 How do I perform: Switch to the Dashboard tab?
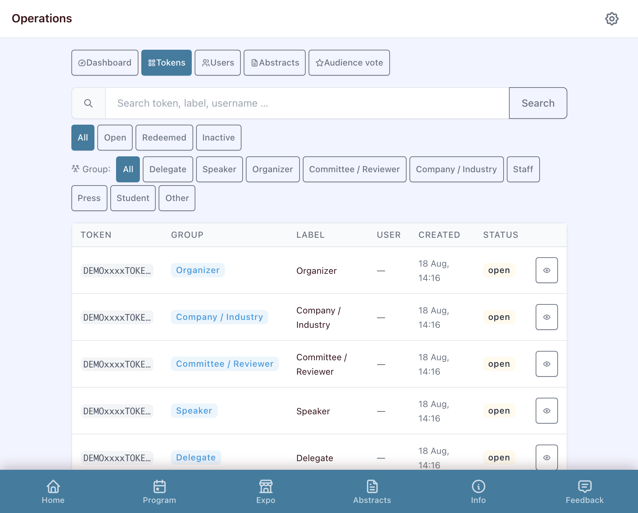tap(105, 63)
